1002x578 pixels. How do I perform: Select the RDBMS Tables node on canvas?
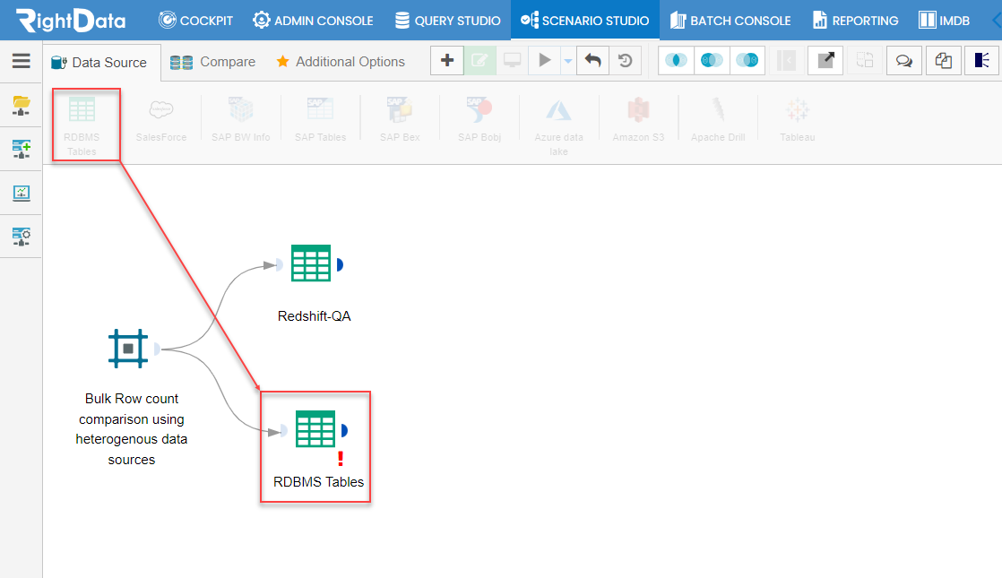(x=315, y=428)
